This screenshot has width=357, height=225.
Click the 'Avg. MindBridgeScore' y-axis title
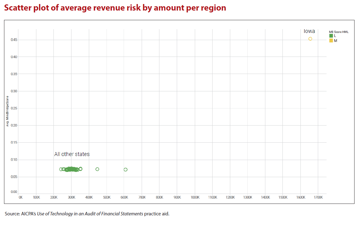point(8,111)
